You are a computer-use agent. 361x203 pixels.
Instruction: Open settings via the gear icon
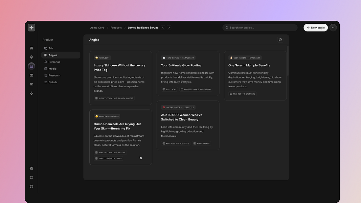31,177
